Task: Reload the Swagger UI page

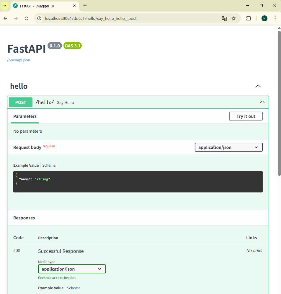Action: (27, 18)
